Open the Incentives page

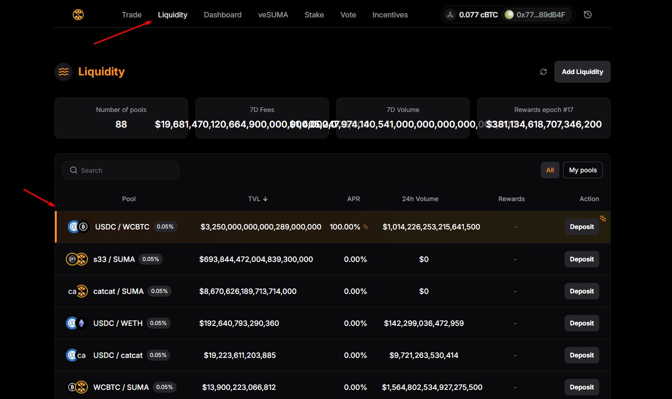tap(390, 15)
